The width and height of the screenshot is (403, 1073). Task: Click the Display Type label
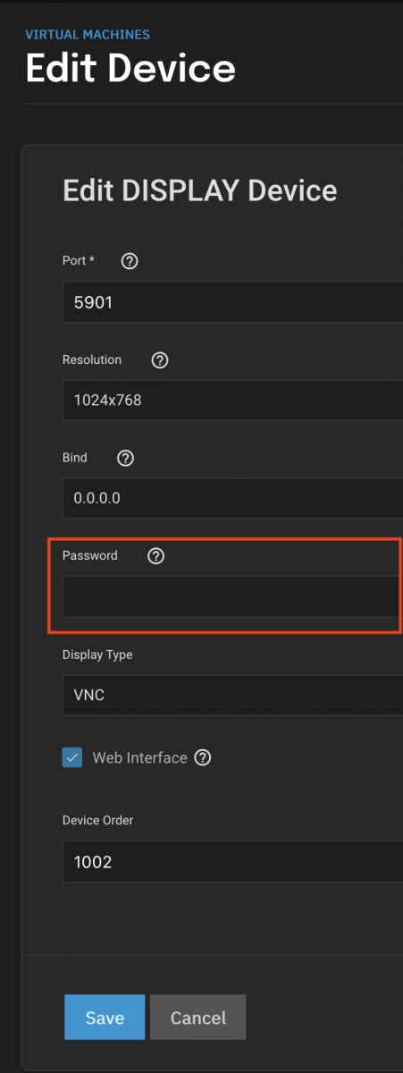97,655
